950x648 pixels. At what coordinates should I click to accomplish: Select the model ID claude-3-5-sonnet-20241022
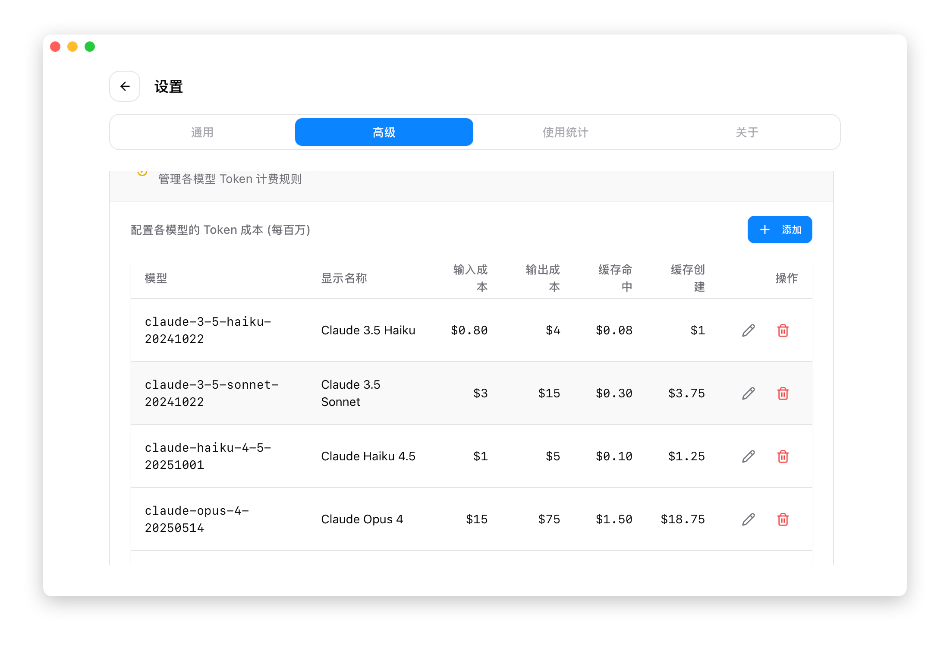coord(212,393)
